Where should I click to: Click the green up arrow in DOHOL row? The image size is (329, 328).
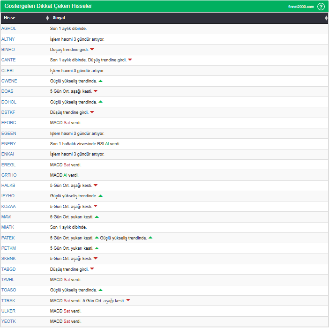101,102
